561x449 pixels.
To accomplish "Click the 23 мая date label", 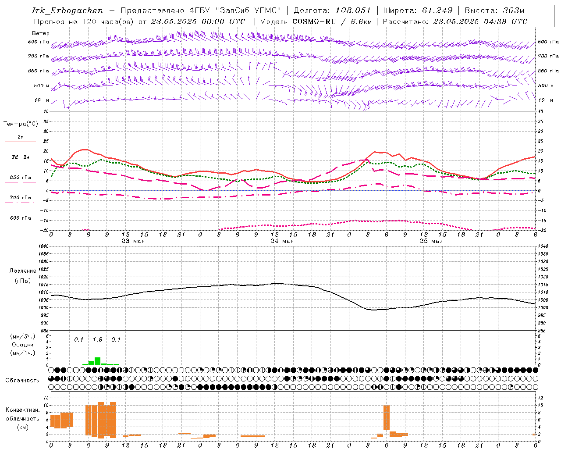I will [x=133, y=241].
